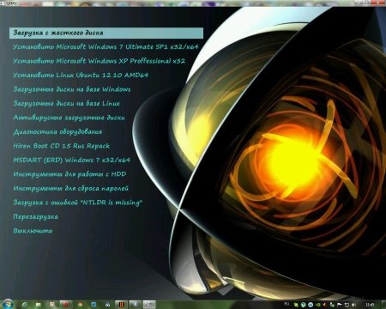Open 'Инструменты для работы с HDD'
Viewport: 386px width, 309px height.
69,174
